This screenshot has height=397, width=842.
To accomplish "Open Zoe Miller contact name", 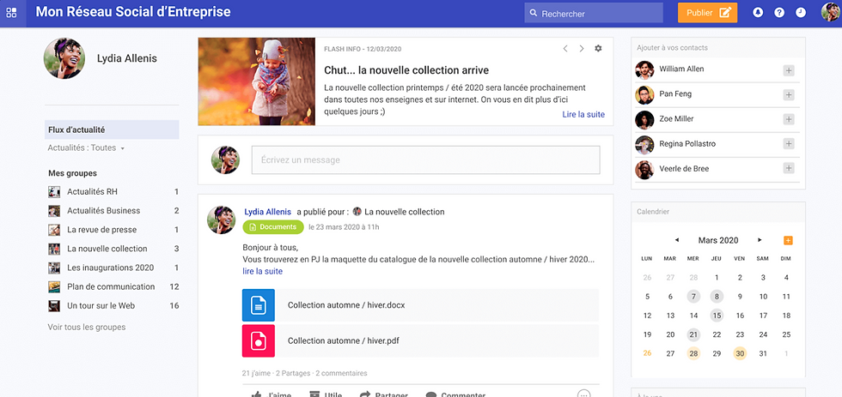I will click(677, 119).
